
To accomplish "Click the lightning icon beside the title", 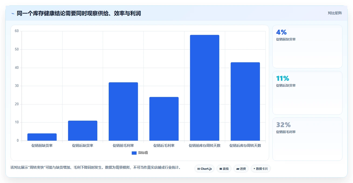I will point(13,13).
